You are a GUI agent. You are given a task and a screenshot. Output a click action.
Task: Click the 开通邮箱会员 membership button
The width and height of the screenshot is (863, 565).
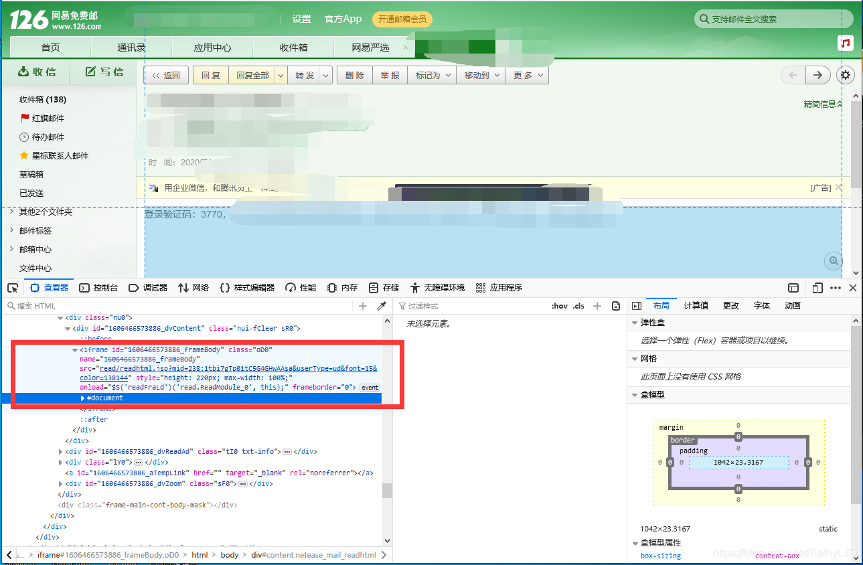tap(402, 19)
